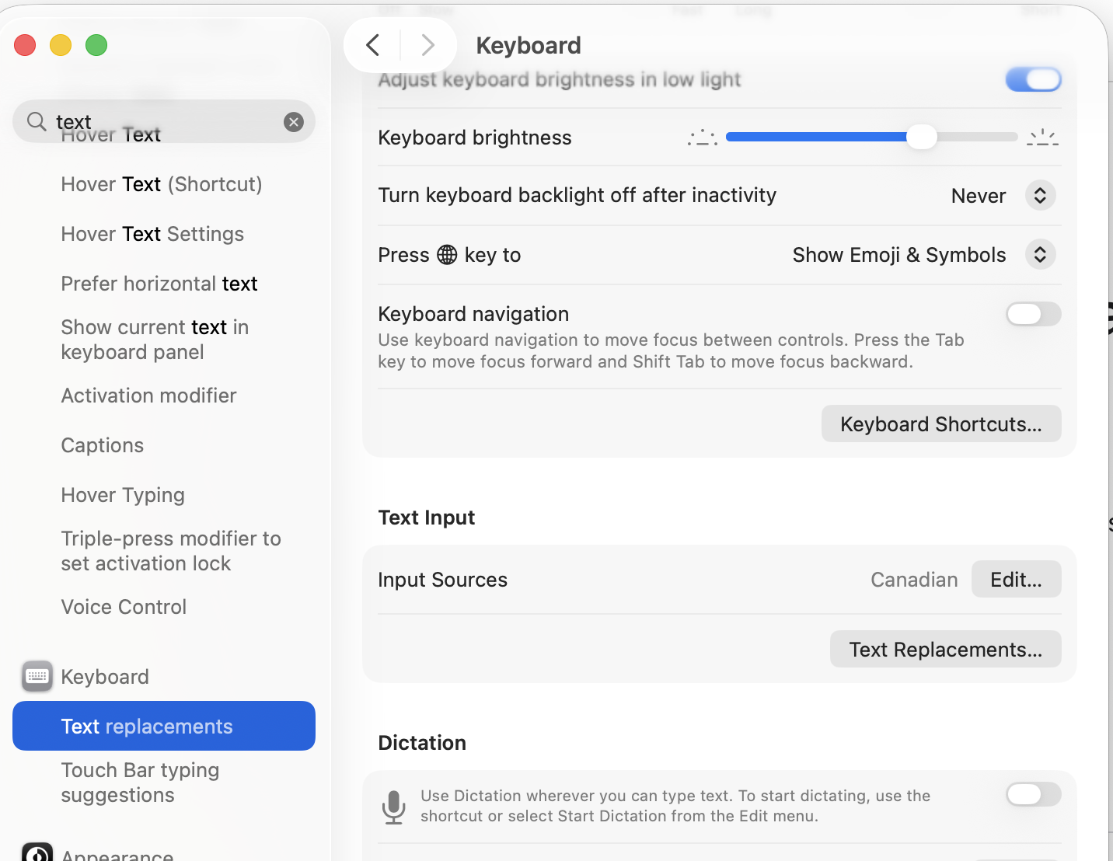The height and width of the screenshot is (861, 1113).
Task: Click the Keyboard icon in the sidebar
Action: click(37, 677)
